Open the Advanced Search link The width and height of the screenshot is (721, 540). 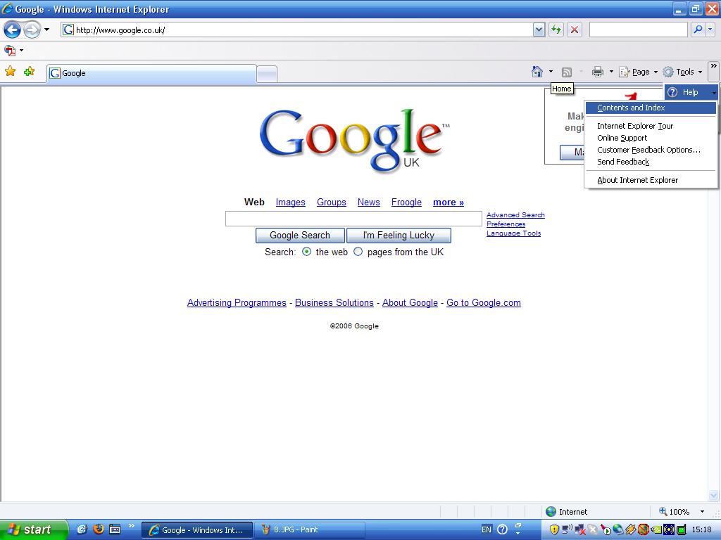(x=515, y=215)
